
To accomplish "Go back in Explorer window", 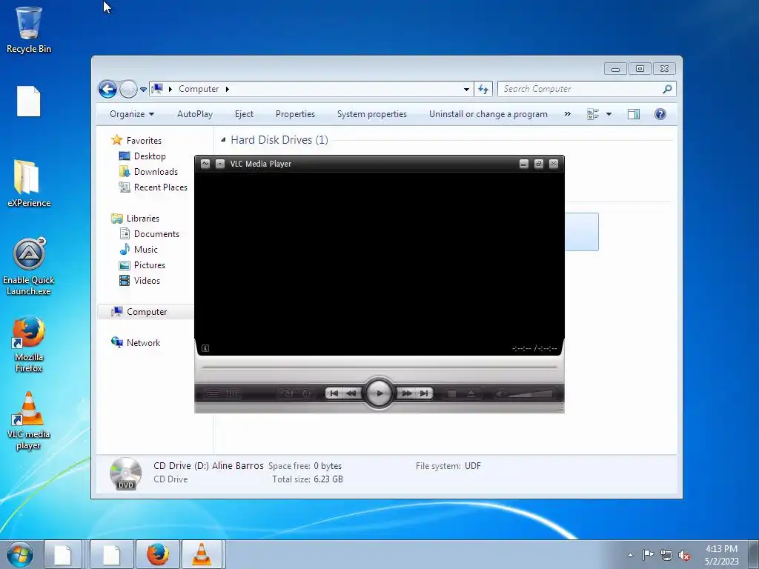I will pos(107,89).
